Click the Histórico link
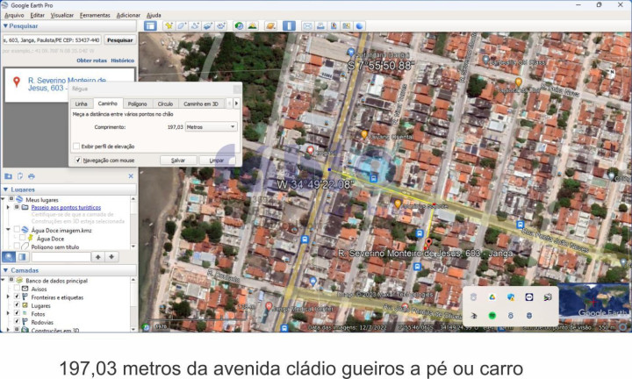 pyautogui.click(x=123, y=61)
